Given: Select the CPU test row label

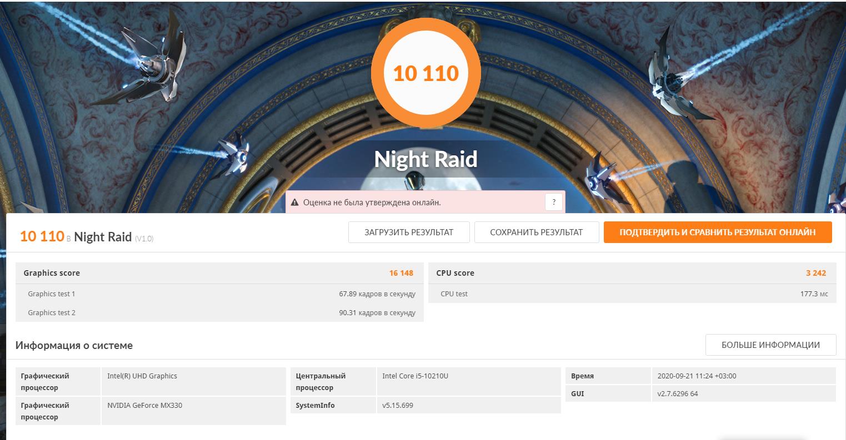Looking at the screenshot, I should point(454,294).
